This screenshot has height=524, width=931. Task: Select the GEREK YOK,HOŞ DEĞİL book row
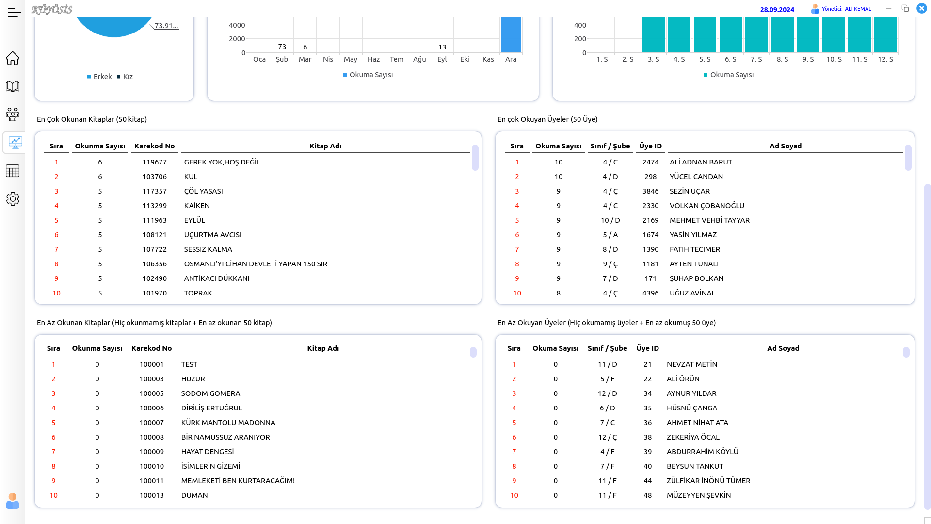point(222,162)
